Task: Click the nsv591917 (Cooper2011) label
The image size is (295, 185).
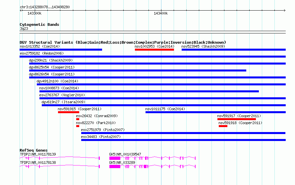Action: 239,116
